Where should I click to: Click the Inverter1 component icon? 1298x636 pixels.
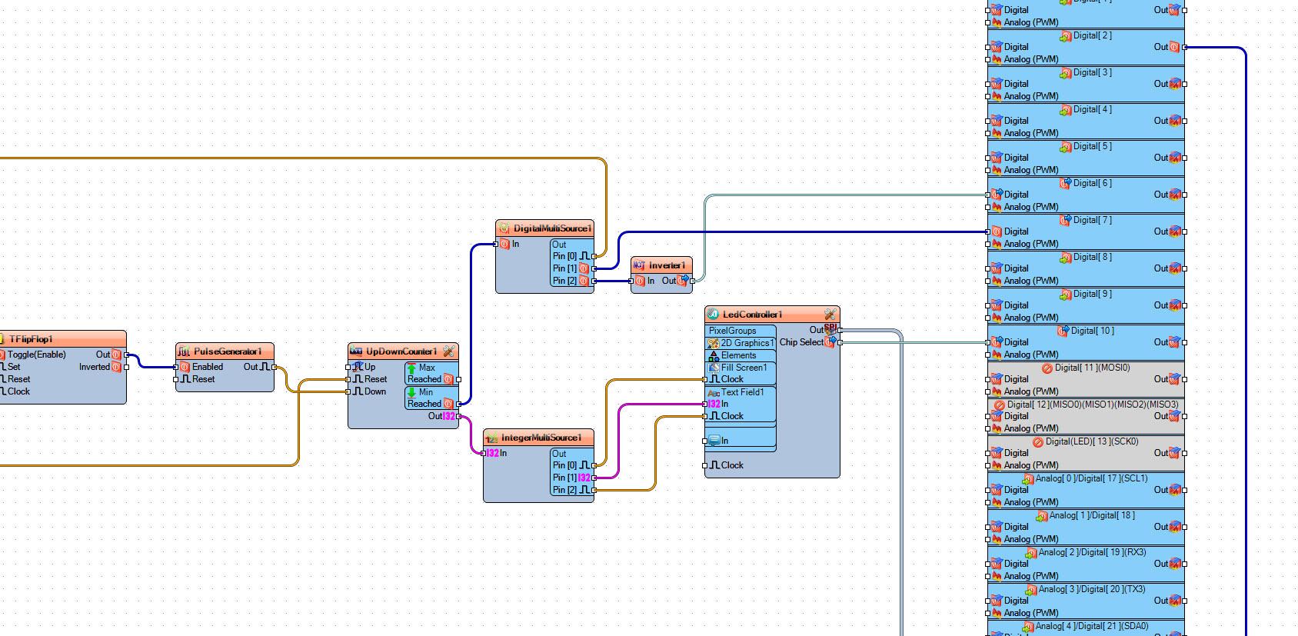(x=639, y=265)
